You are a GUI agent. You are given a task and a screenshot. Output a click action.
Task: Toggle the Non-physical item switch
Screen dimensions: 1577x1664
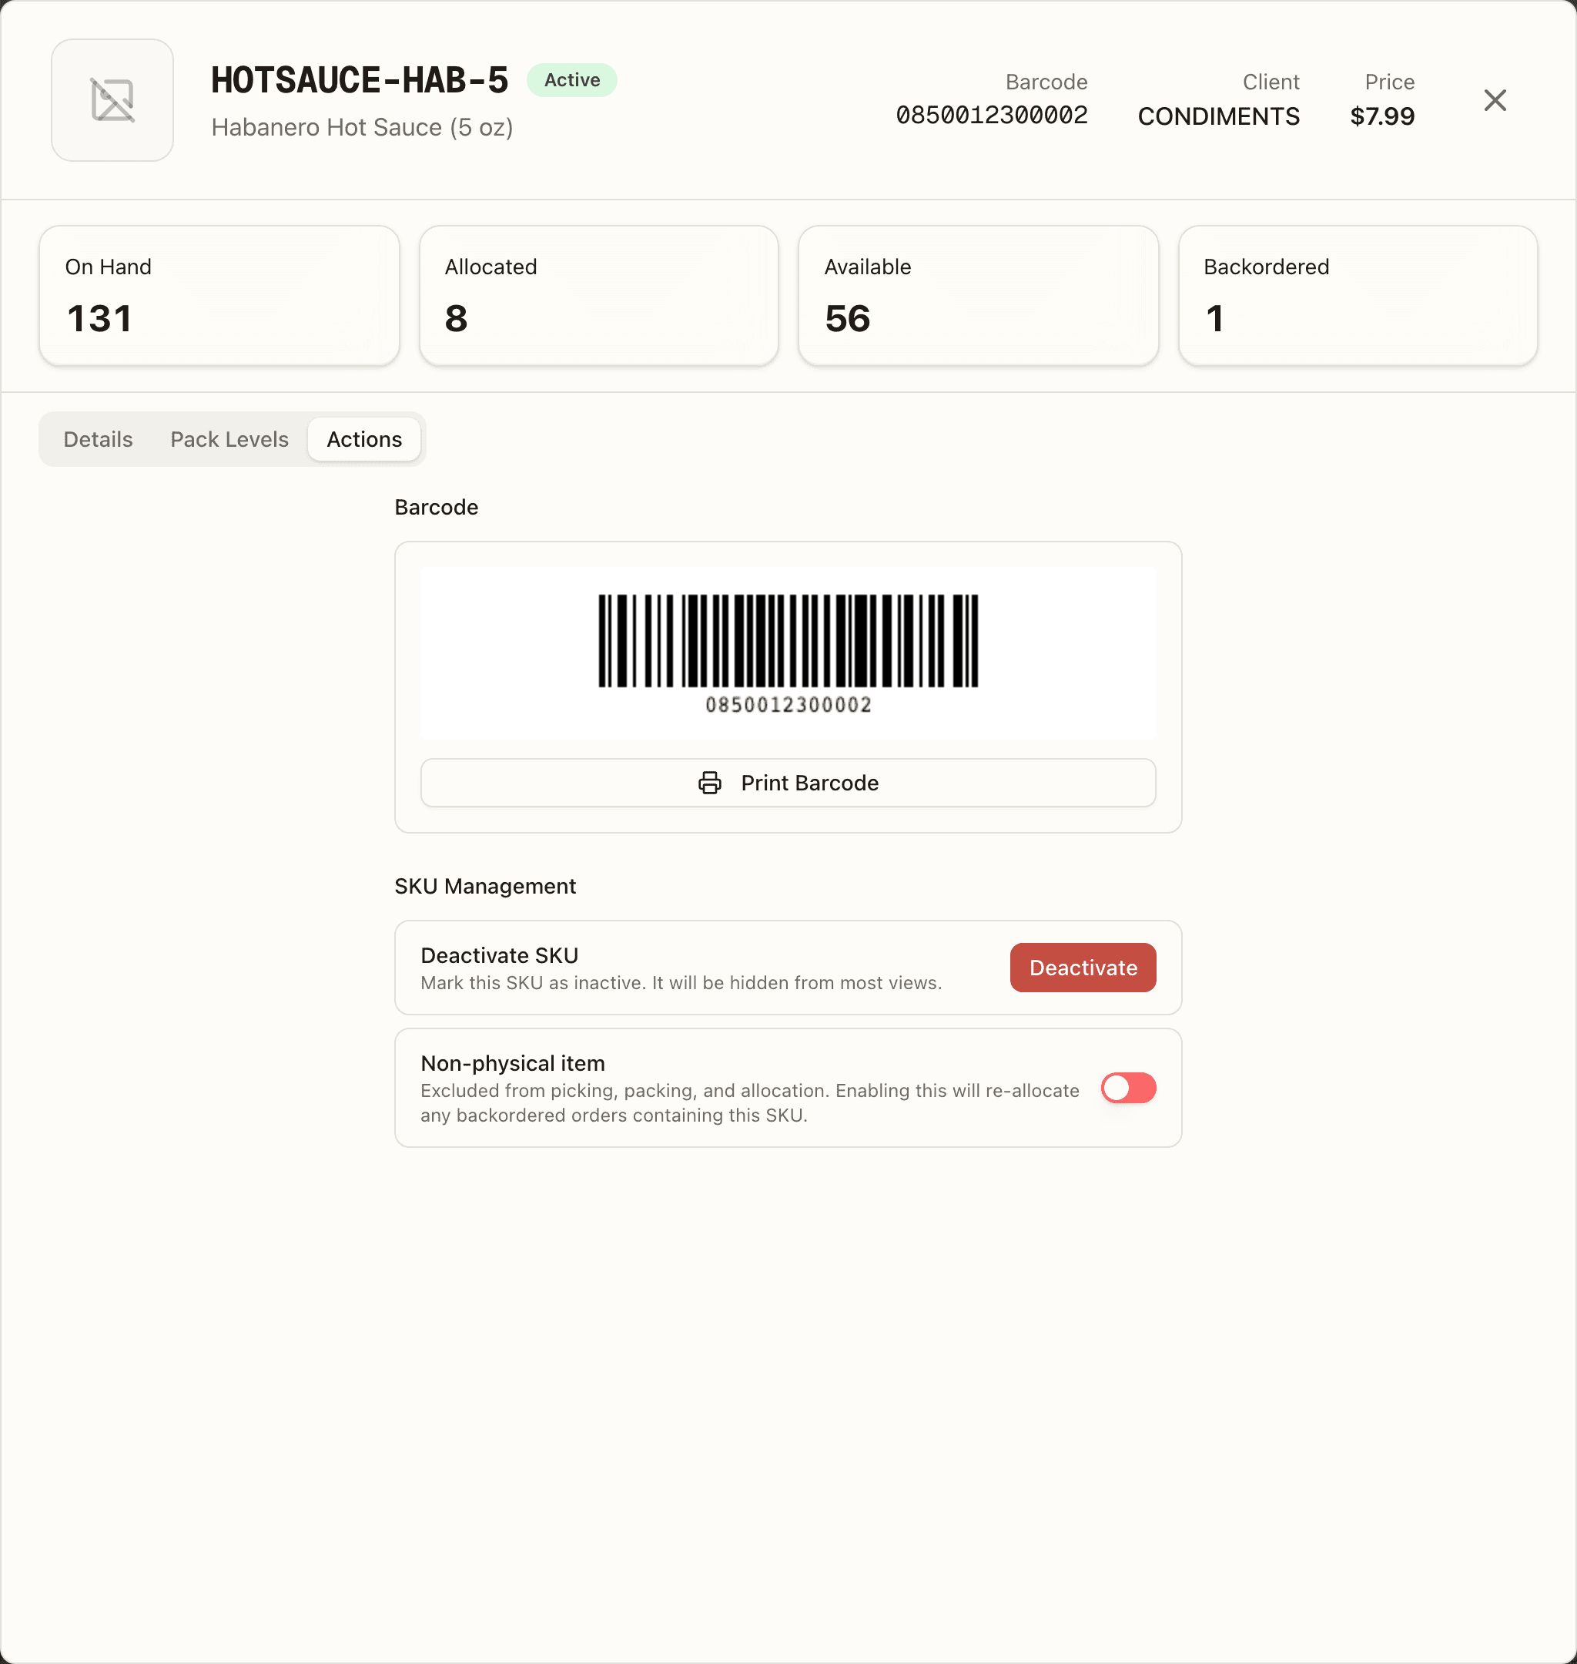1128,1087
